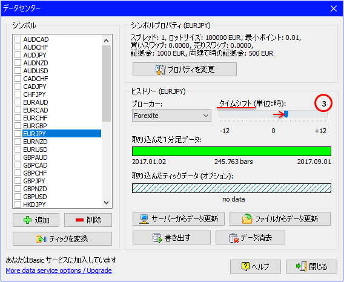Check the AUDCHF checkbox
The image size is (344, 282).
tap(18, 47)
